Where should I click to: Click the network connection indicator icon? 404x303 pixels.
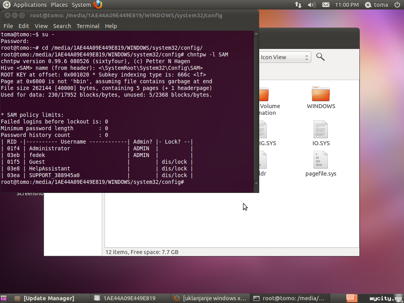point(298,5)
